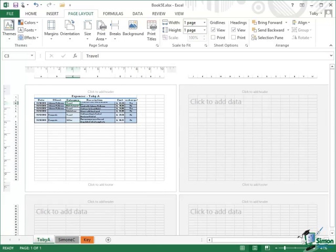Open Sheet Options dialog launcher
This screenshot has height=252, width=336.
coord(246,46)
